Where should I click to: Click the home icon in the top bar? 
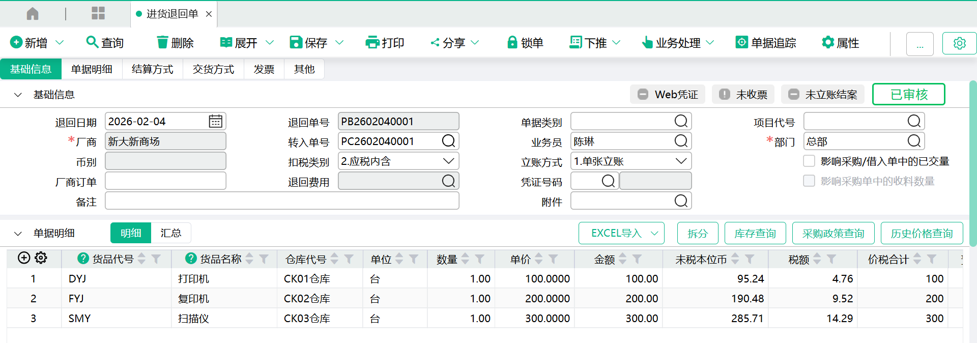click(x=33, y=14)
